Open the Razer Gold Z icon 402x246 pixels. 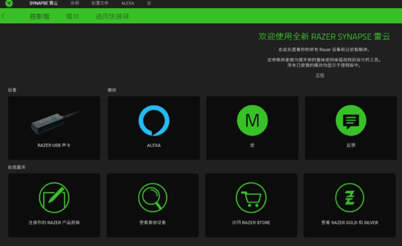click(x=349, y=198)
